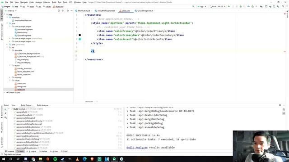Open Project panel gear settings

pyautogui.click(x=68, y=11)
